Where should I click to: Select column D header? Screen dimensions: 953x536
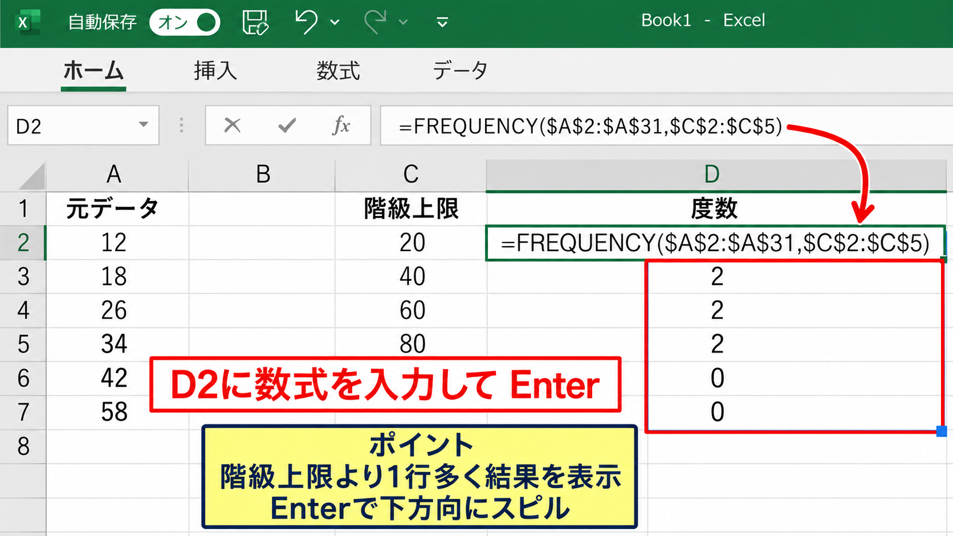click(715, 174)
